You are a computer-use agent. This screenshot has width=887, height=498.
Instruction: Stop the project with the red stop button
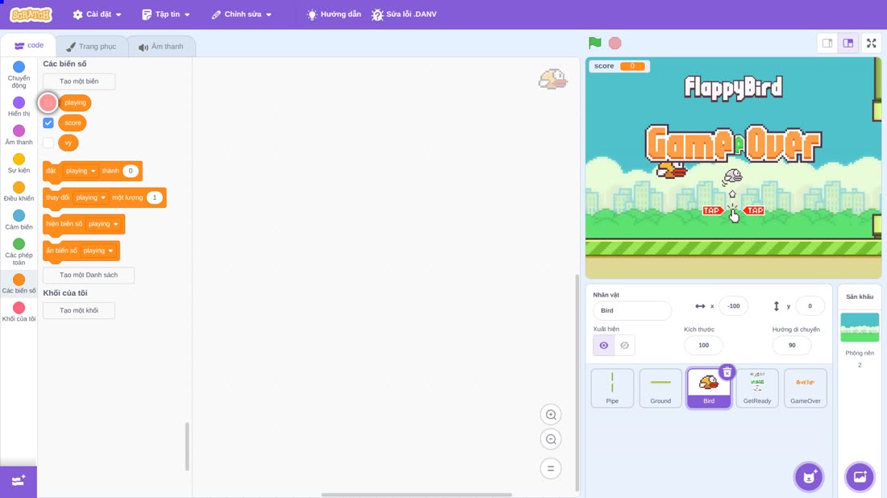click(615, 43)
